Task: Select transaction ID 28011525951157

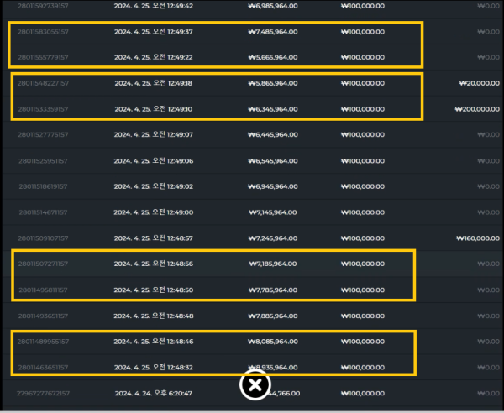Action: click(43, 161)
